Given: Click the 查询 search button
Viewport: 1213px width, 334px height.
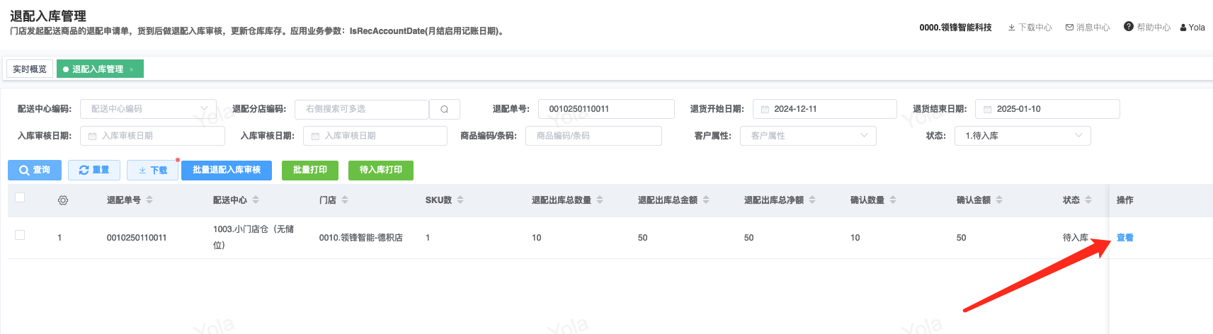Looking at the screenshot, I should 35,170.
